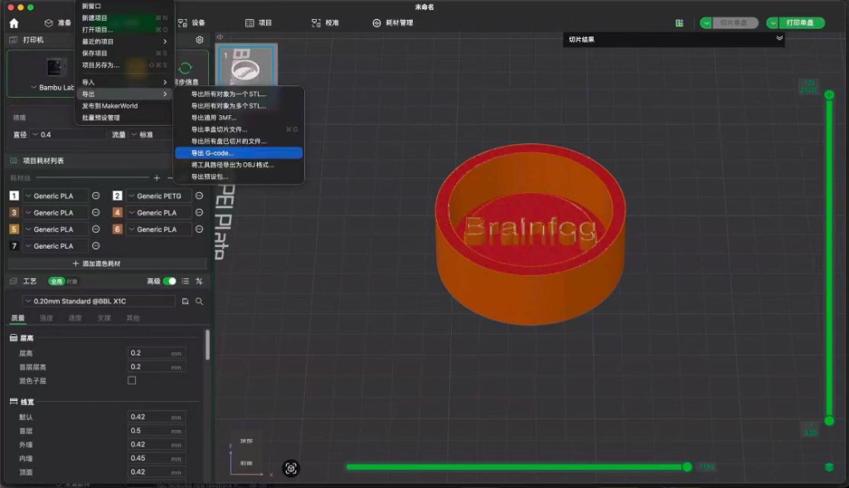The height and width of the screenshot is (488, 849).
Task: Toggle the advanced (高级) switch
Action: (x=169, y=282)
